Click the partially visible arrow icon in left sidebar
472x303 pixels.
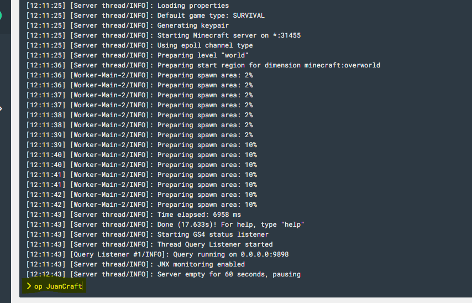pyautogui.click(x=1, y=108)
